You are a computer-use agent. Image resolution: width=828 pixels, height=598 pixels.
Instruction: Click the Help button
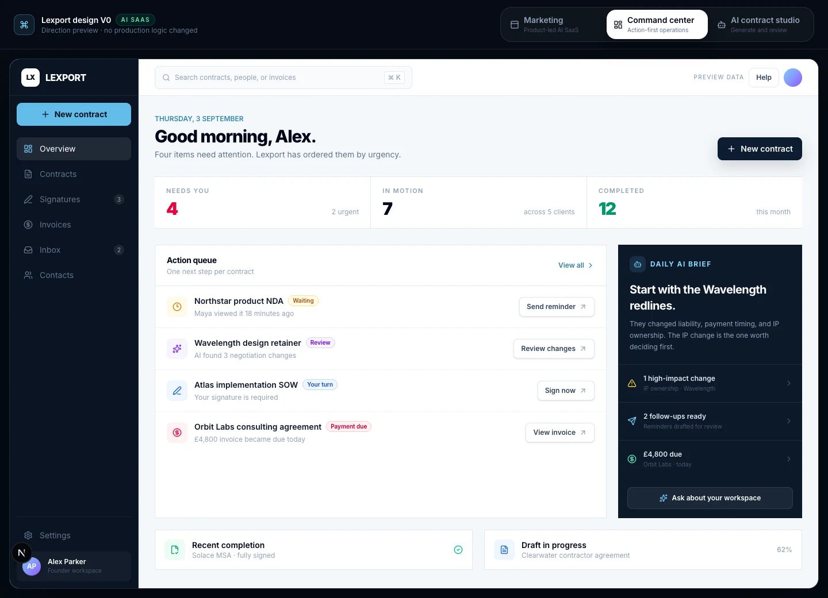[764, 78]
